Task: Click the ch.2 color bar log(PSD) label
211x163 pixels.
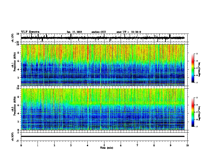Action: coord(199,113)
